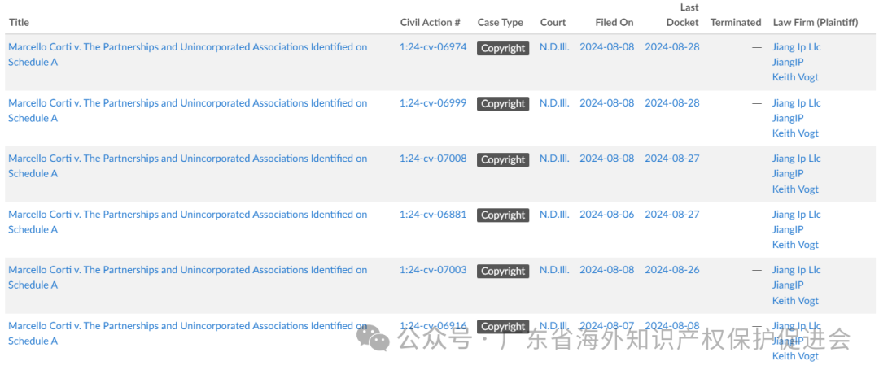Click Copyright badge in 1:24-cv-07003 row
Image resolution: width=879 pixels, height=374 pixels.
click(503, 271)
